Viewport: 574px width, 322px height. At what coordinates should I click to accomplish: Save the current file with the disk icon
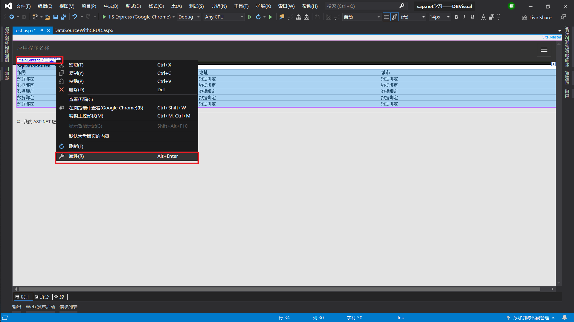55,17
